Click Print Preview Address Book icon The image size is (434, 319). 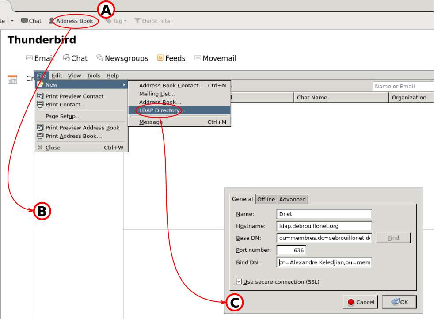(x=40, y=128)
